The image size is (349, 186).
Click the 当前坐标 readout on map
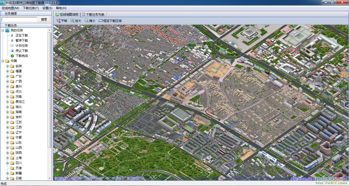click(89, 179)
